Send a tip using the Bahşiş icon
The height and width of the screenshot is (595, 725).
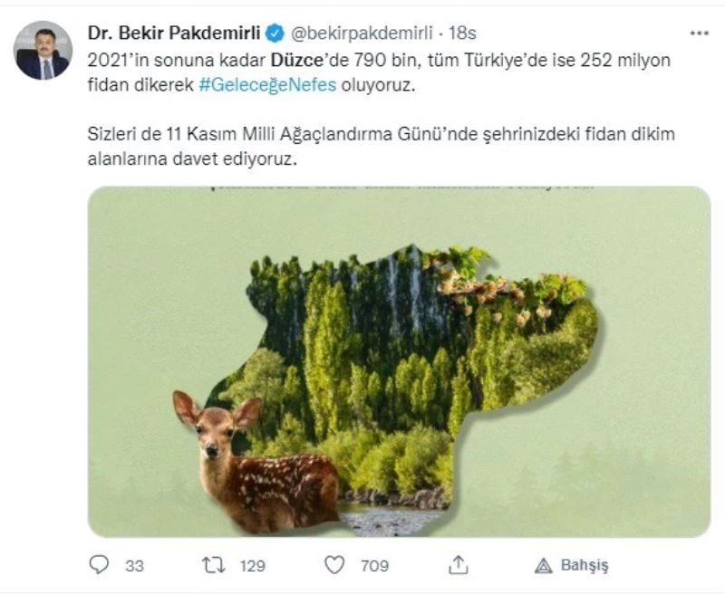pos(544,563)
